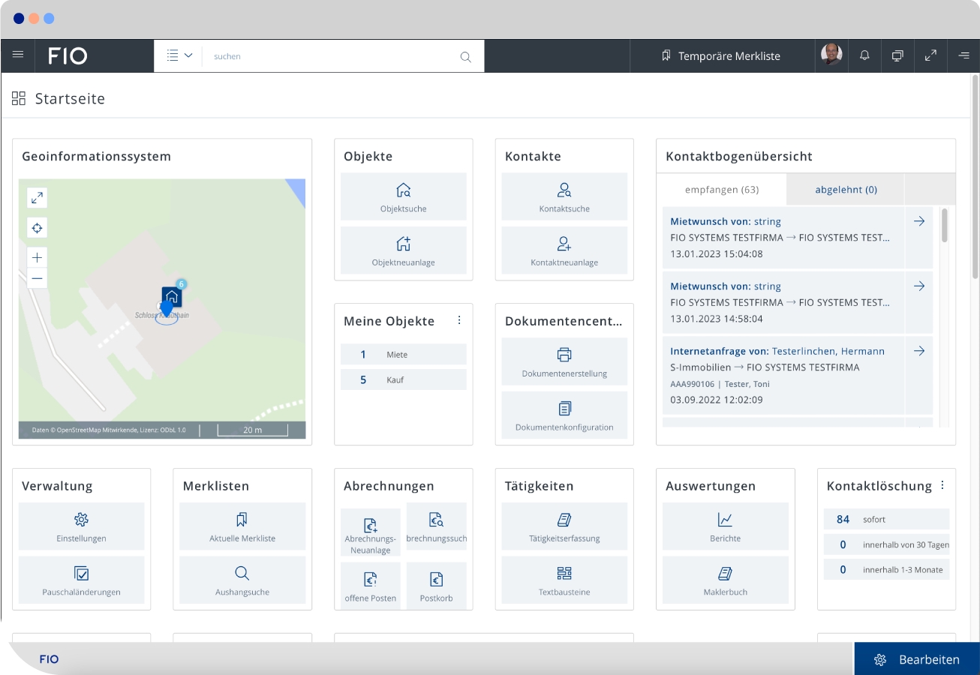Viewport: 980px width, 675px height.
Task: Open Pauschaländerungen
Action: (82, 580)
